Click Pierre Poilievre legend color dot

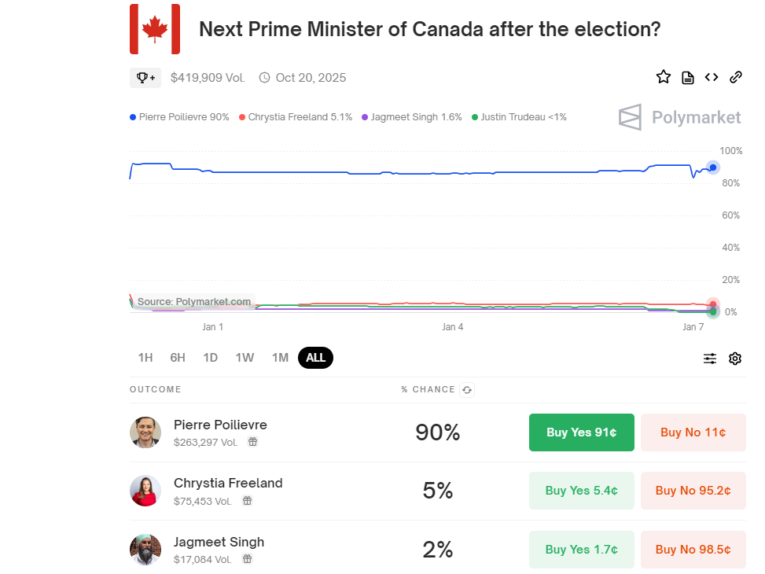[x=133, y=117]
